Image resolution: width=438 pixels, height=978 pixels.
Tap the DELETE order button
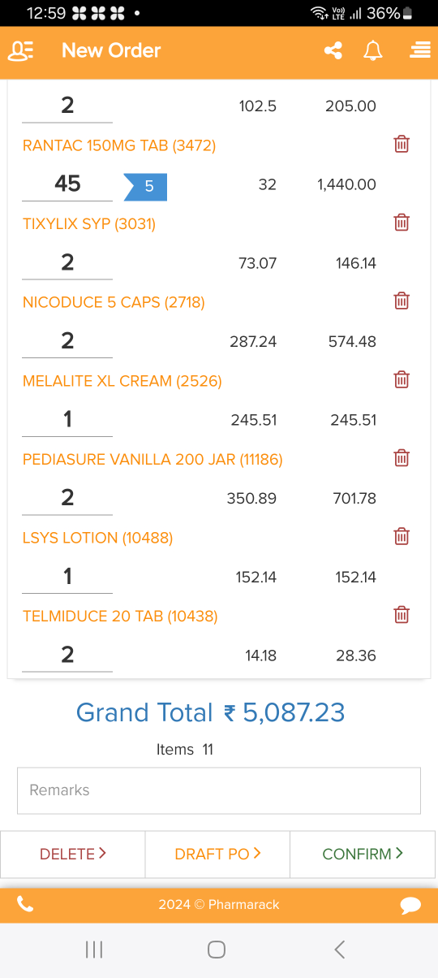[73, 854]
